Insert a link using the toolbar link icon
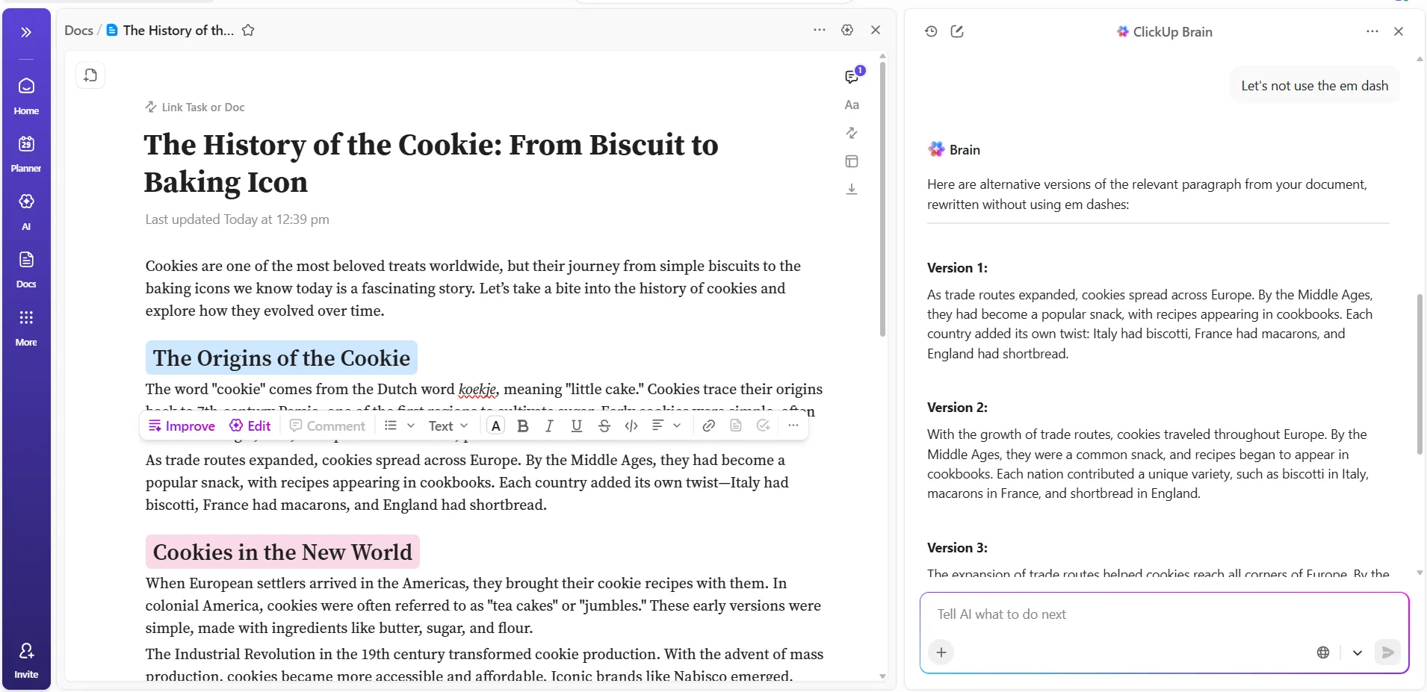This screenshot has height=692, width=1427. [709, 426]
